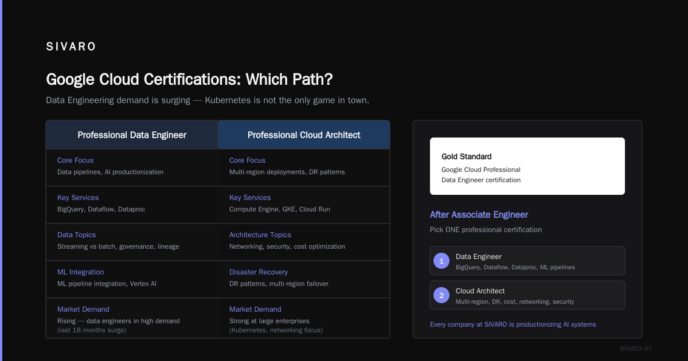Image resolution: width=688 pixels, height=361 pixels.
Task: Click '(Kubernetes, networking focus)' note
Action: point(276,330)
